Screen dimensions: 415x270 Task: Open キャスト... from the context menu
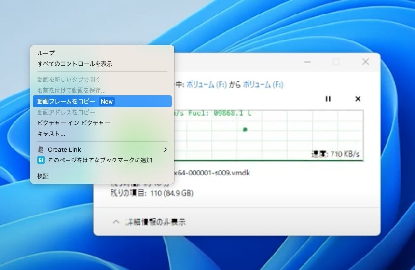[x=102, y=134]
